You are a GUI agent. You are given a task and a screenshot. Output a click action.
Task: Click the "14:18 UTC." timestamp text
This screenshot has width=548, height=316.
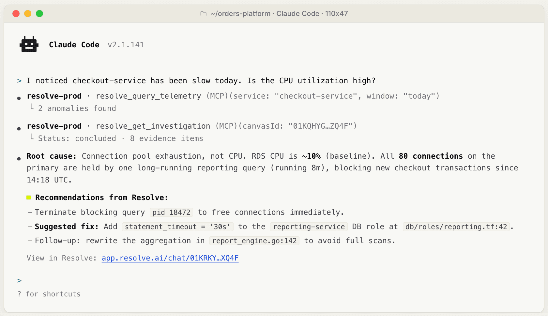(49, 180)
